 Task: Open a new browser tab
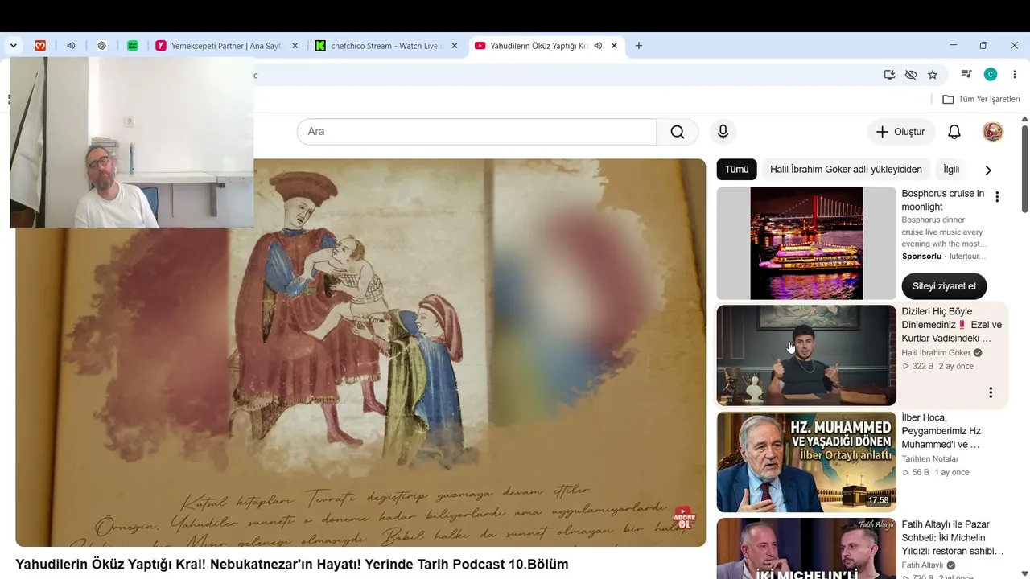pos(639,46)
